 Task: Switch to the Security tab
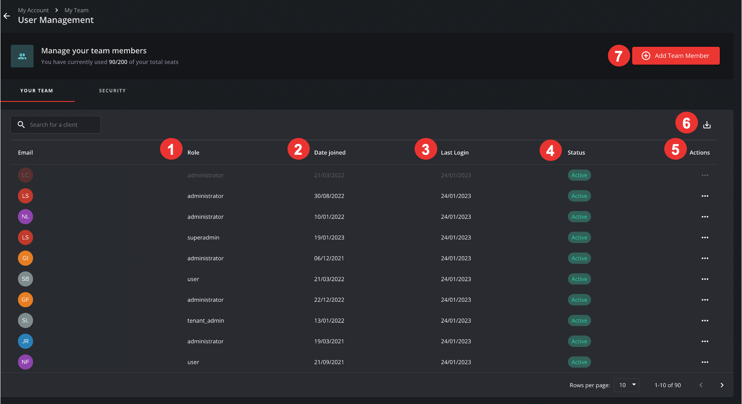112,91
